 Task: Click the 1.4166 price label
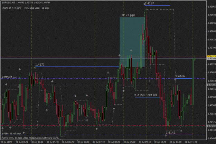pos(180,76)
